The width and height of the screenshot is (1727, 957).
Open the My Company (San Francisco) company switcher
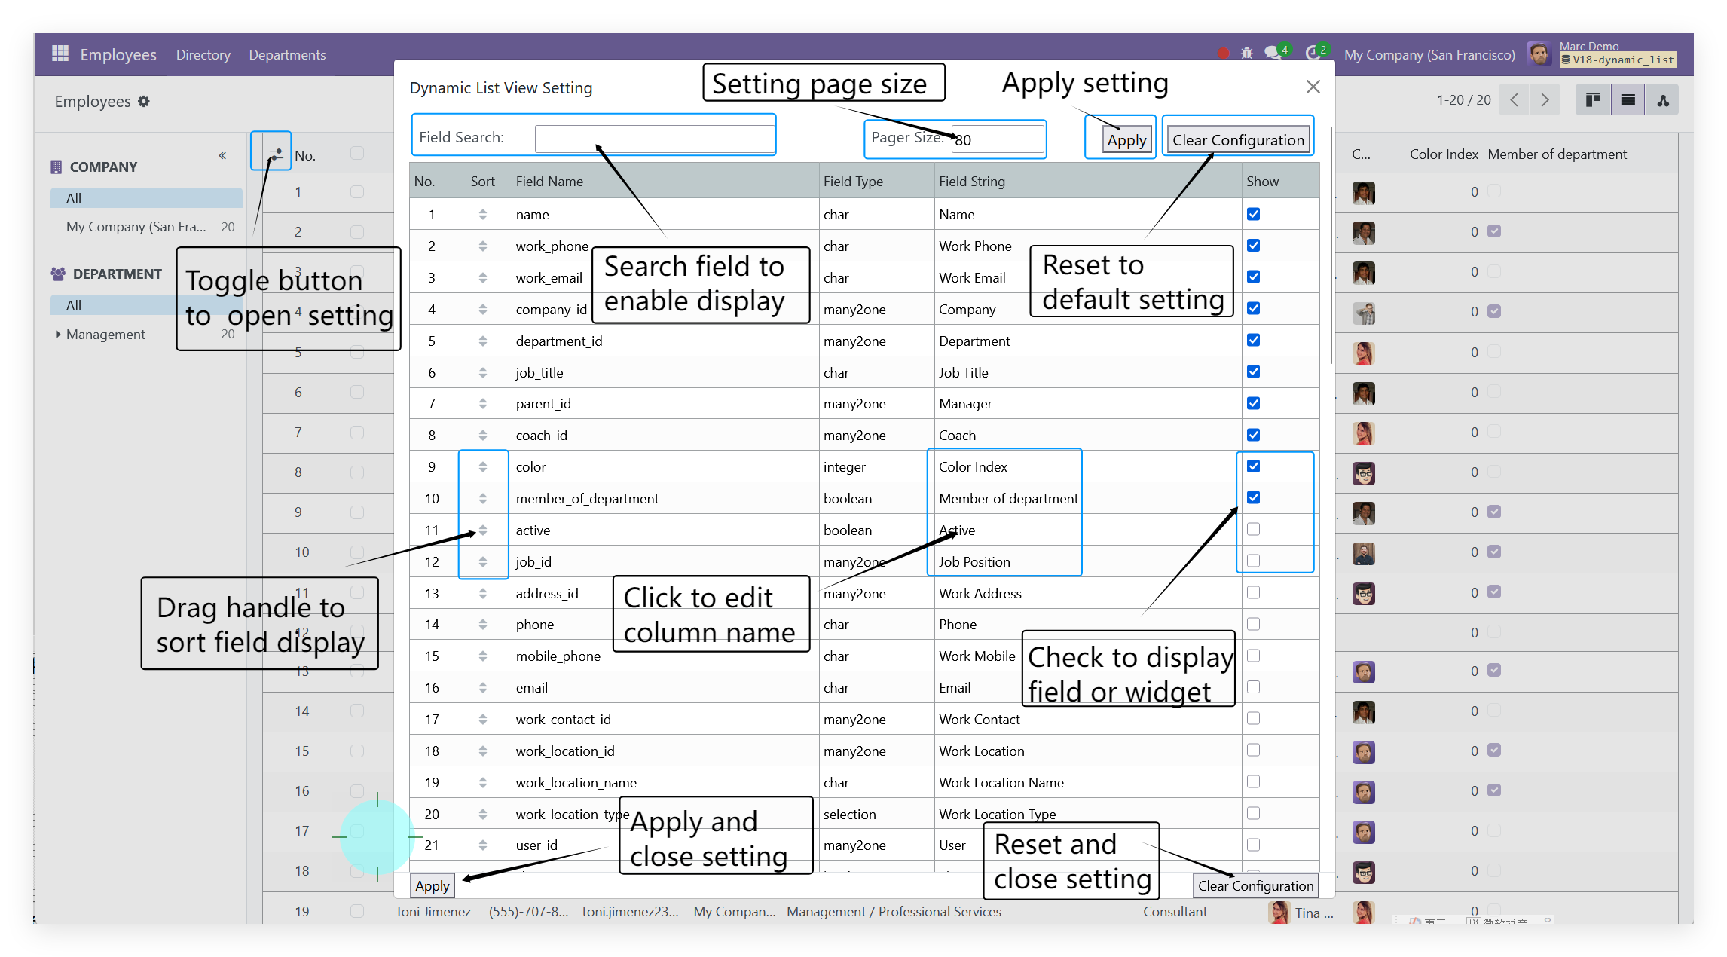1429,54
